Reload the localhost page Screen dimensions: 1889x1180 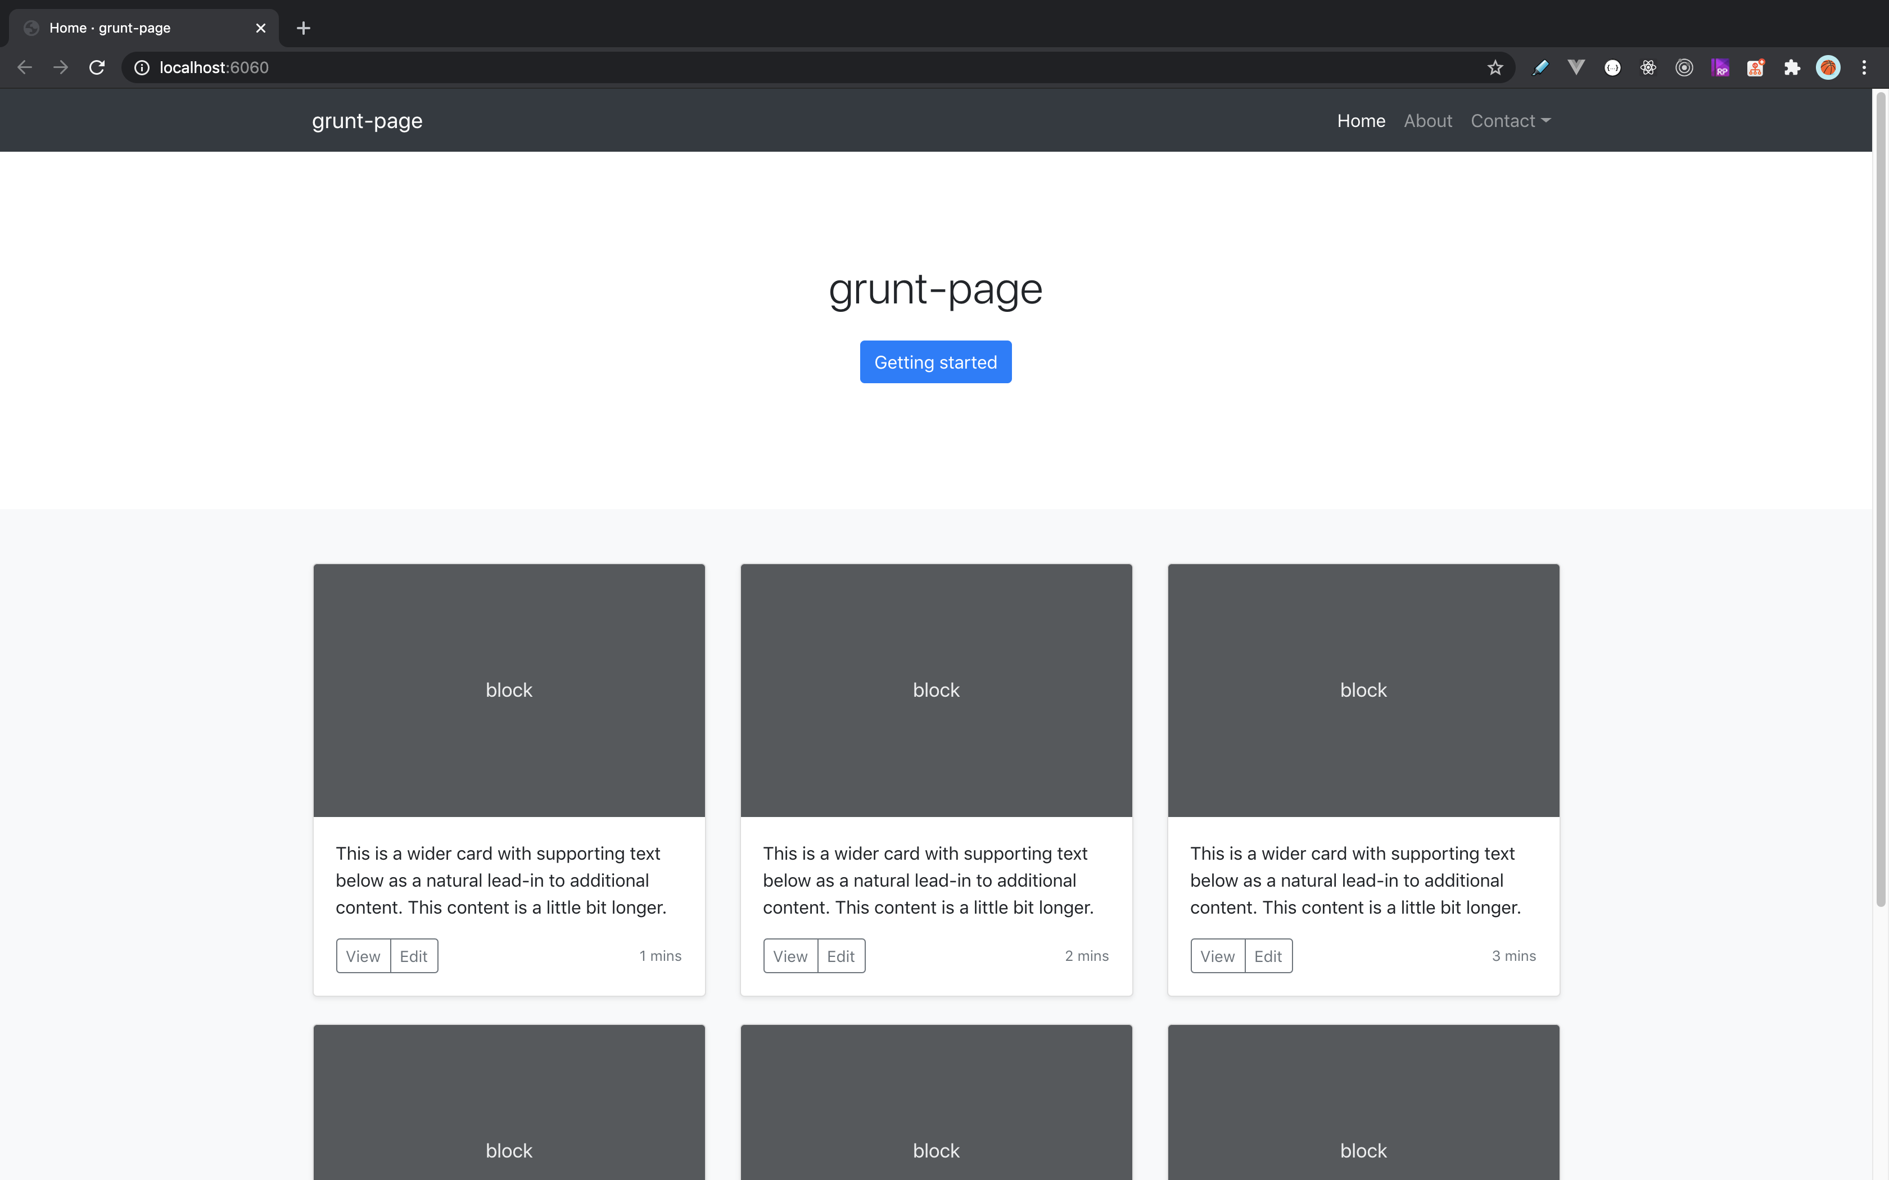[97, 68]
